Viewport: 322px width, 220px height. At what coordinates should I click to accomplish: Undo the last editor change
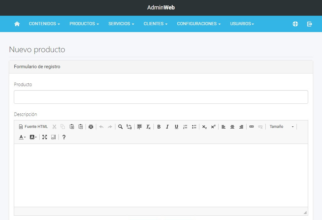click(x=101, y=127)
